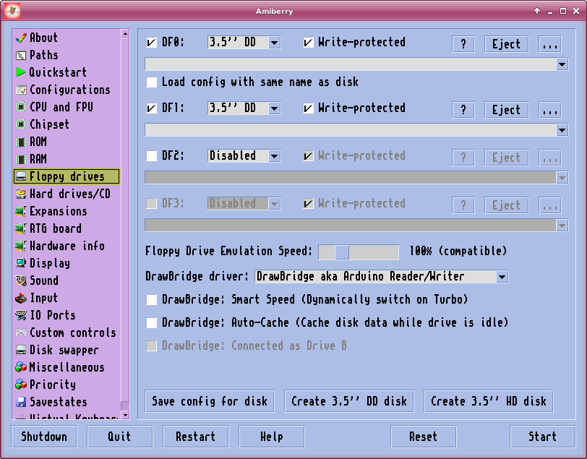This screenshot has width=587, height=459.
Task: Click Create 3.5'' DD disk button
Action: click(349, 401)
